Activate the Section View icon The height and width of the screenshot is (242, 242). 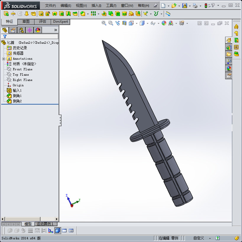[x=124, y=23]
